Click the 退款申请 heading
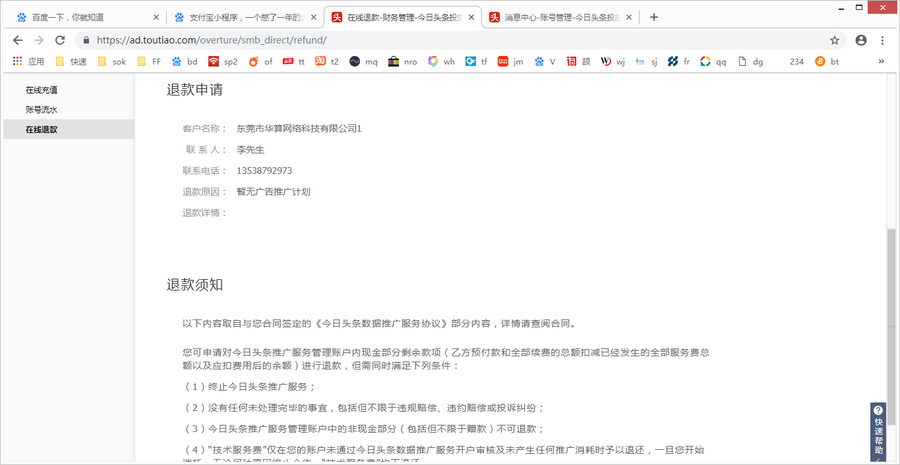The image size is (900, 465). (195, 90)
